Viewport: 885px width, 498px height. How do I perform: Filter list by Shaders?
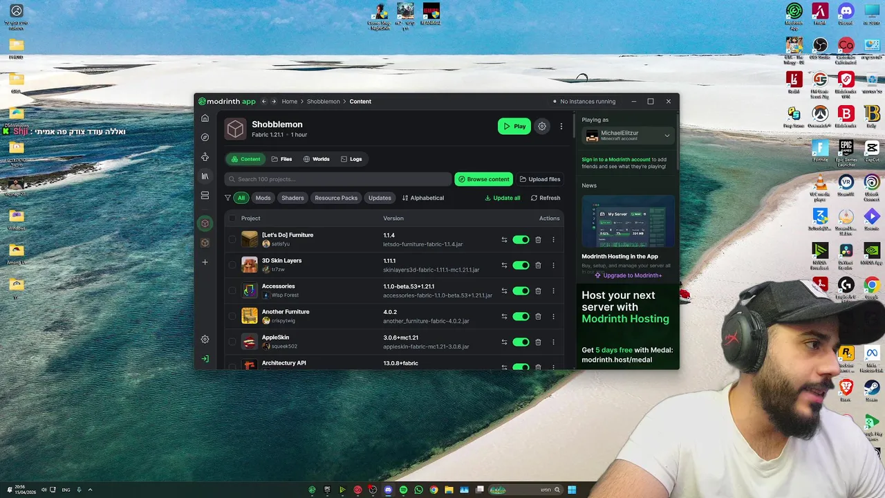(292, 198)
